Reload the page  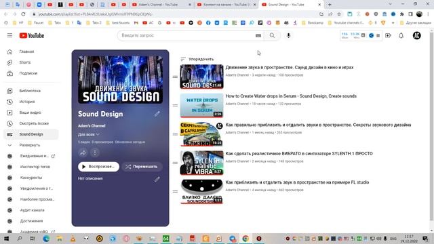pos(23,14)
